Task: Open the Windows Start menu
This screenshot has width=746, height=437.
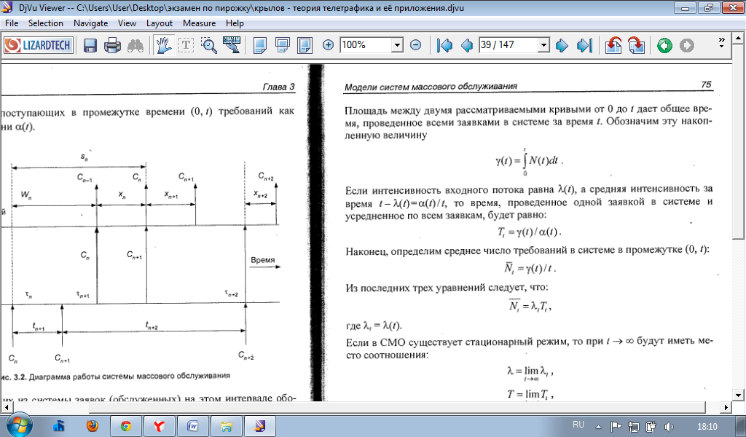Action: click(20, 425)
